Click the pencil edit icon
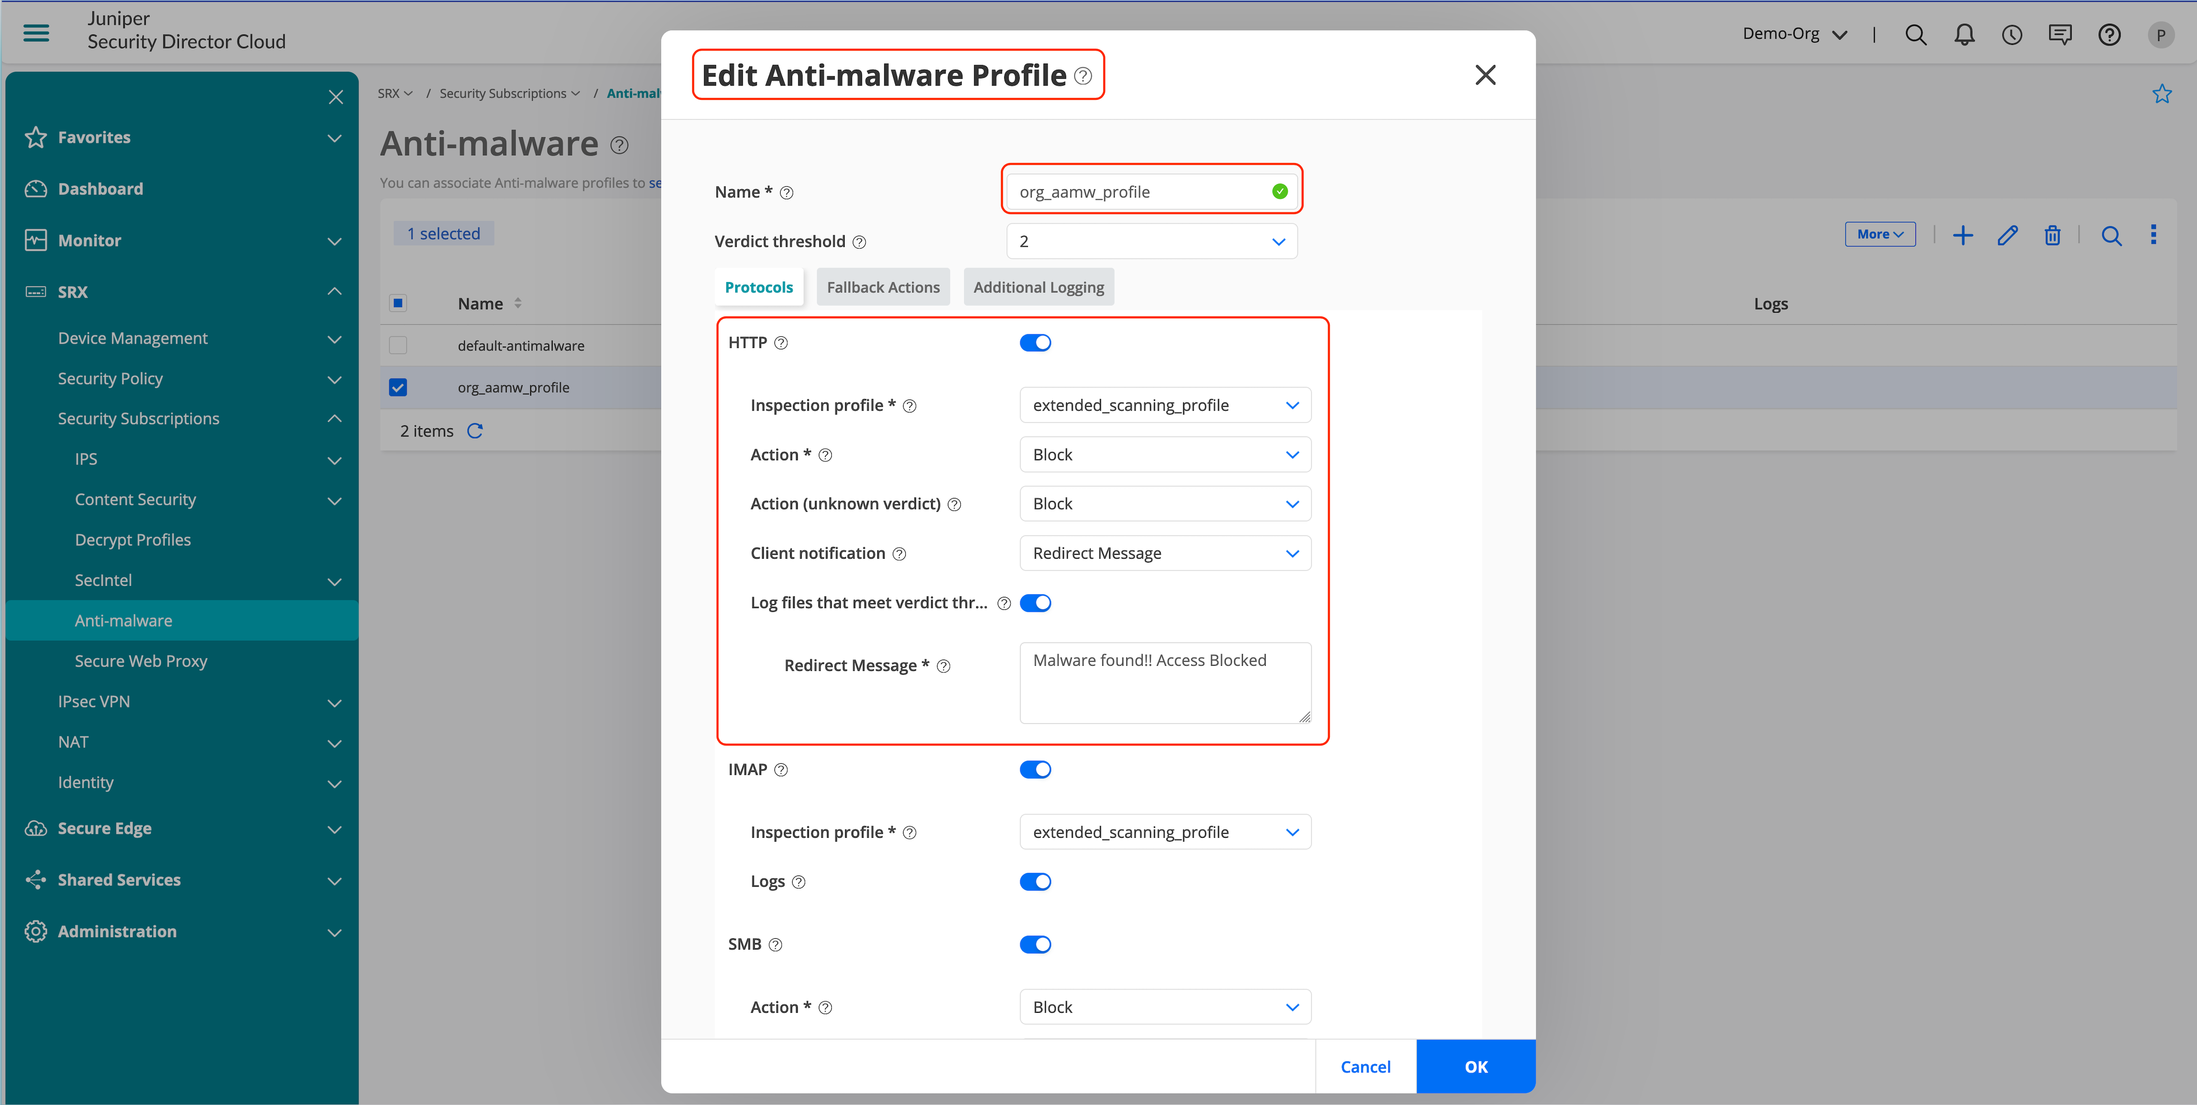Image resolution: width=2197 pixels, height=1105 pixels. point(2008,235)
